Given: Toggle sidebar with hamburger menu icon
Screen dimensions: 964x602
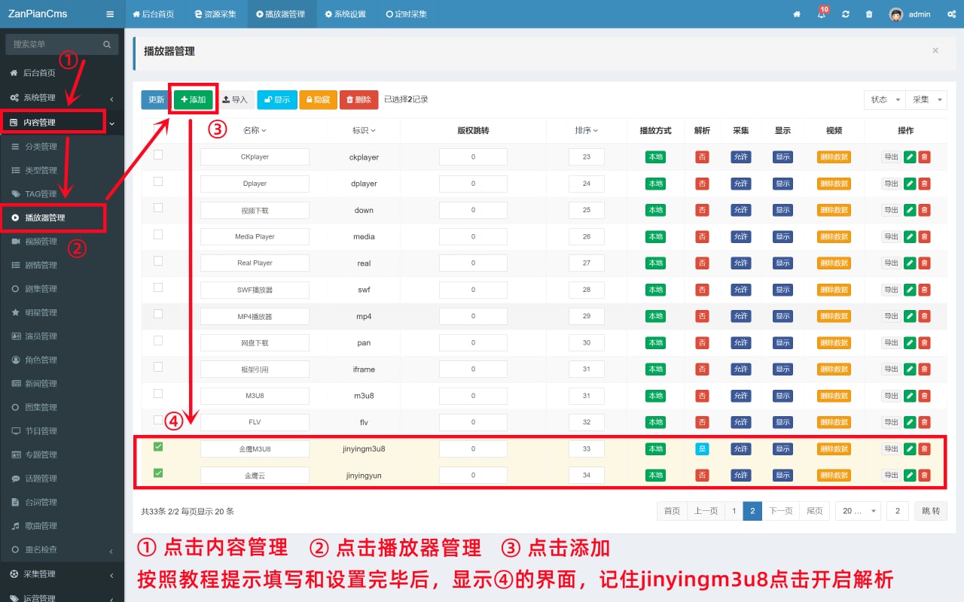Looking at the screenshot, I should click(110, 14).
